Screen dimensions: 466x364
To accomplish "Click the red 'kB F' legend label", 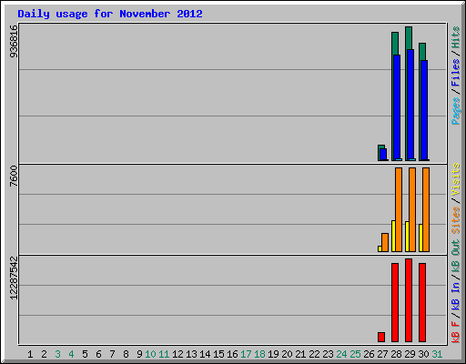I will tap(455, 332).
